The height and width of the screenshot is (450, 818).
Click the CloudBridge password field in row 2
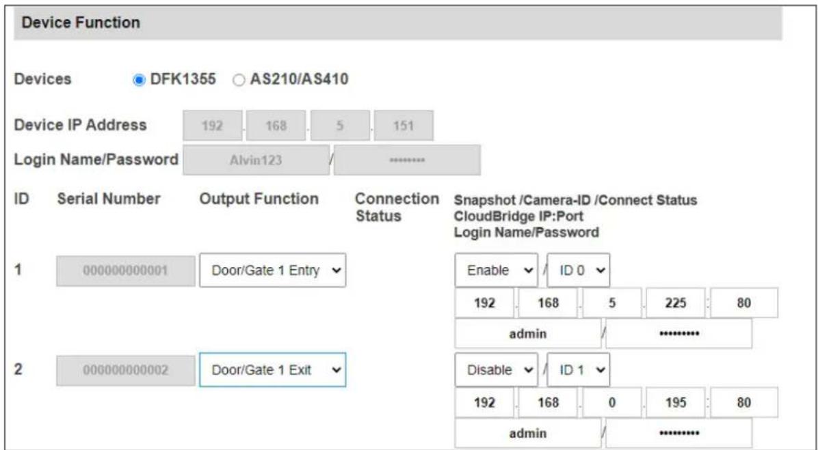(678, 433)
